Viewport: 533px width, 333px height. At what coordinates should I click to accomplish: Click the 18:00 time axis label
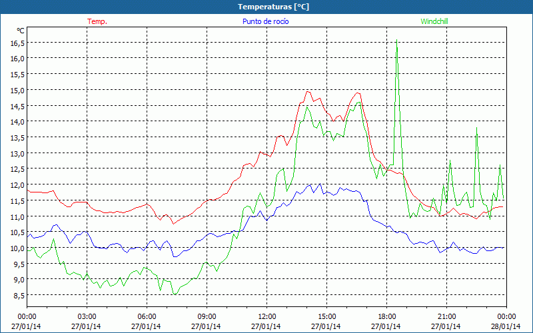pyautogui.click(x=387, y=317)
